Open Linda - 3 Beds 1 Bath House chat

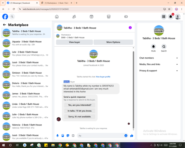26,105
